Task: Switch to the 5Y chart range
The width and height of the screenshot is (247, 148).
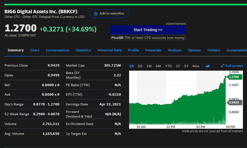Action: pyautogui.click(x=186, y=66)
